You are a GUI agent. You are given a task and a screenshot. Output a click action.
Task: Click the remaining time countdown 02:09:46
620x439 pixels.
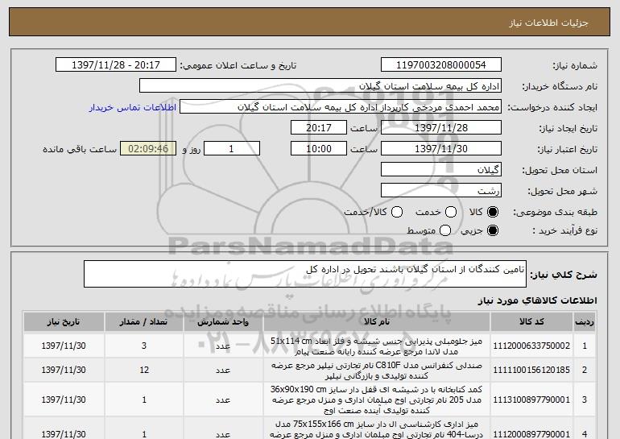(148, 149)
